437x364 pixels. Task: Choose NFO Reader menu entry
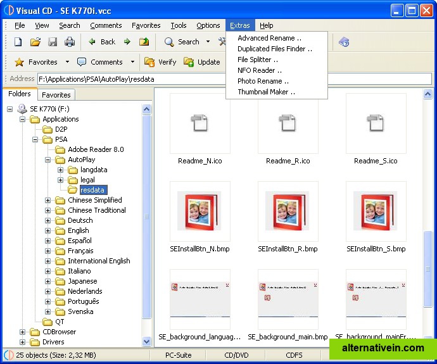277,70
